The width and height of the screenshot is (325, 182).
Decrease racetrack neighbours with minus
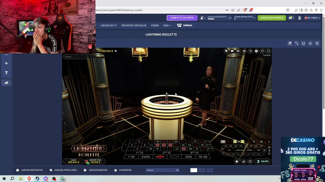tap(269, 153)
